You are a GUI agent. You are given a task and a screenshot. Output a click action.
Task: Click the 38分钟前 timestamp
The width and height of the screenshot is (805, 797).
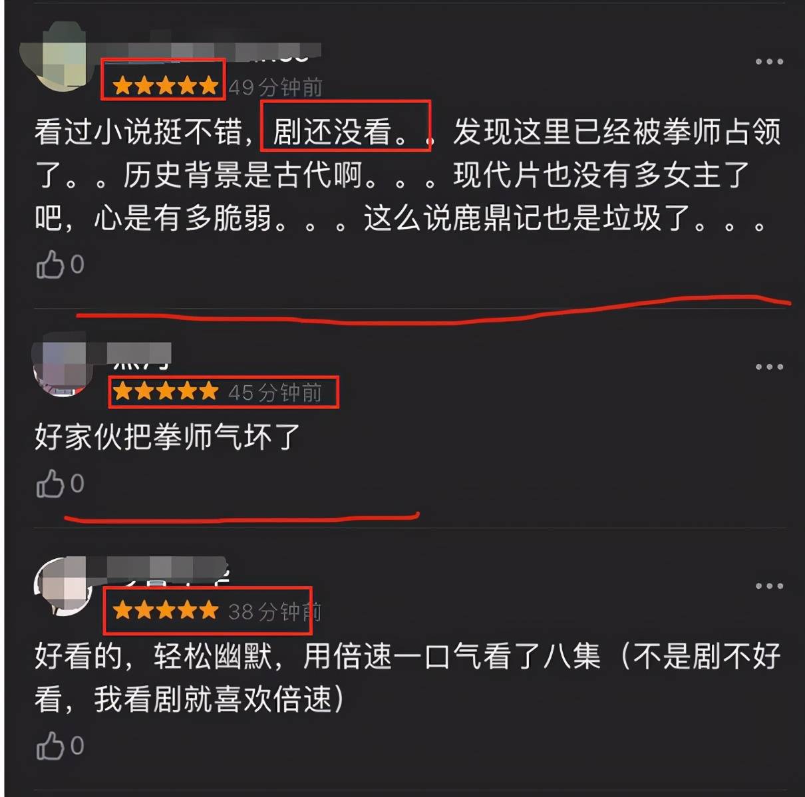275,611
